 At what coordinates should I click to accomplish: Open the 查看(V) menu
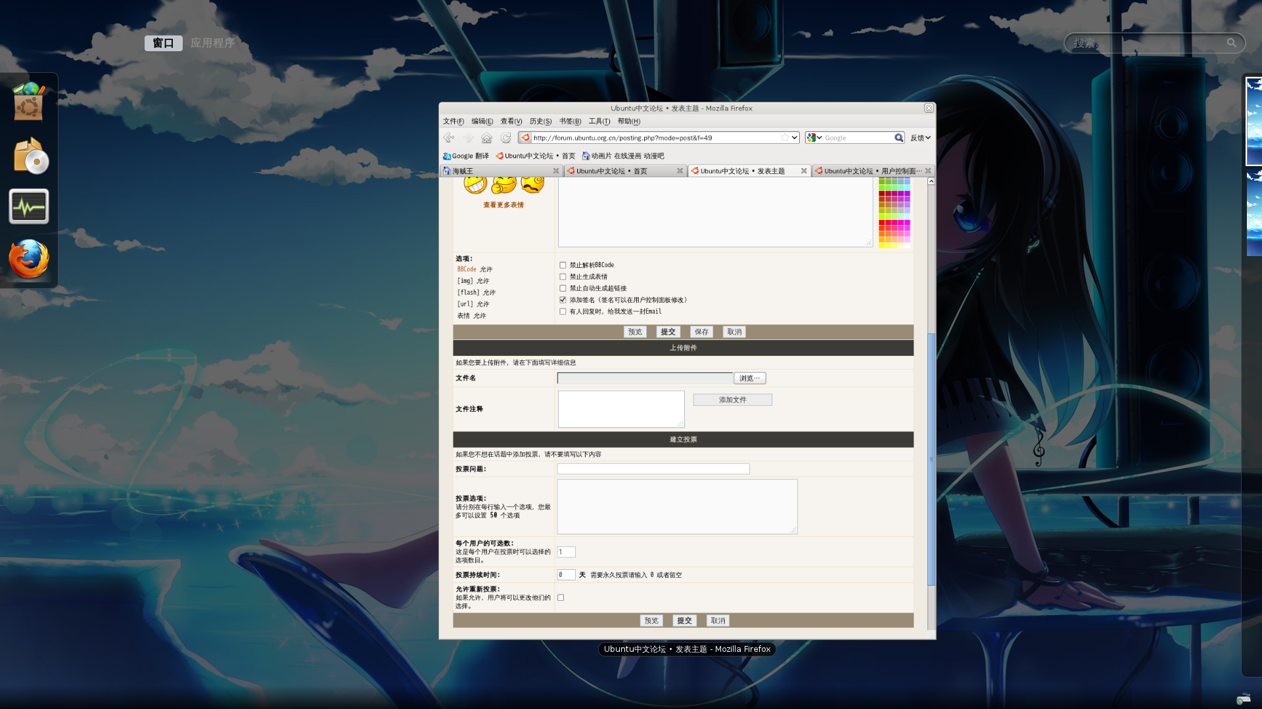[x=511, y=121]
